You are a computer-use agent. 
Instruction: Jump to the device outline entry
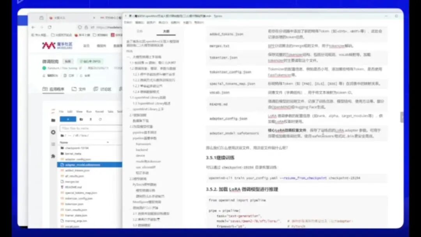pos(140,156)
